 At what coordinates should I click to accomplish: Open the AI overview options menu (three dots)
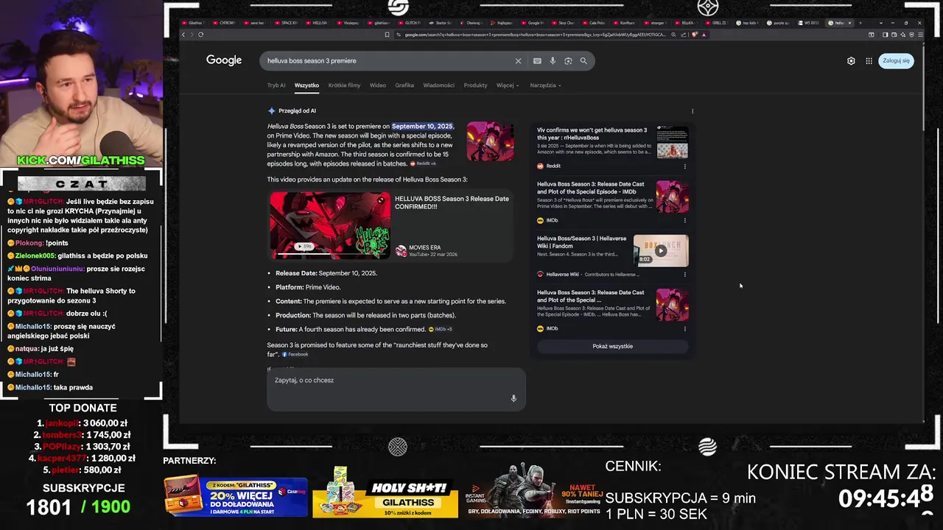click(693, 111)
